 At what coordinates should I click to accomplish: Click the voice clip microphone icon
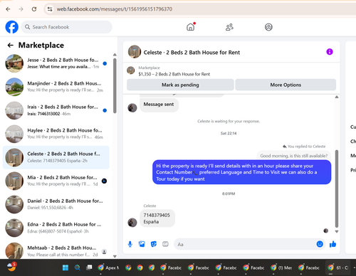pos(130,244)
